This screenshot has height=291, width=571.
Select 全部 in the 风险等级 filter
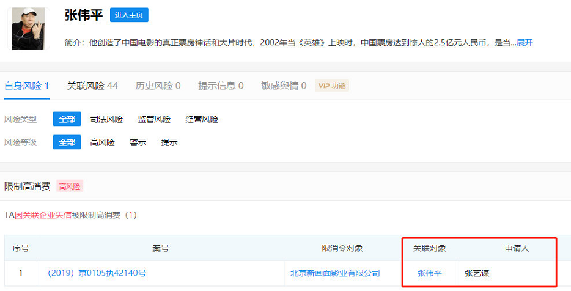[x=67, y=142]
